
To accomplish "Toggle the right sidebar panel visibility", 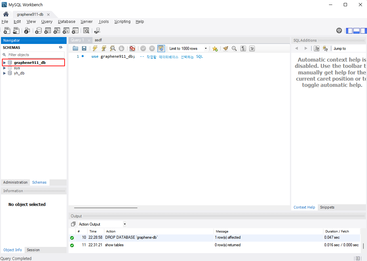I will tap(363, 31).
